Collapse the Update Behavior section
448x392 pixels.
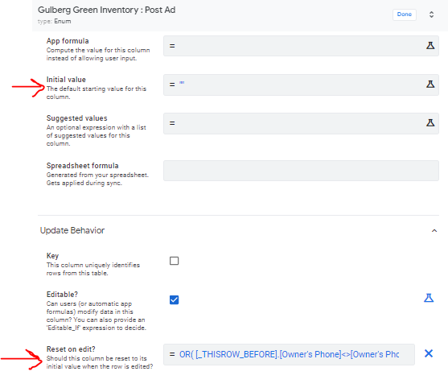pos(434,230)
